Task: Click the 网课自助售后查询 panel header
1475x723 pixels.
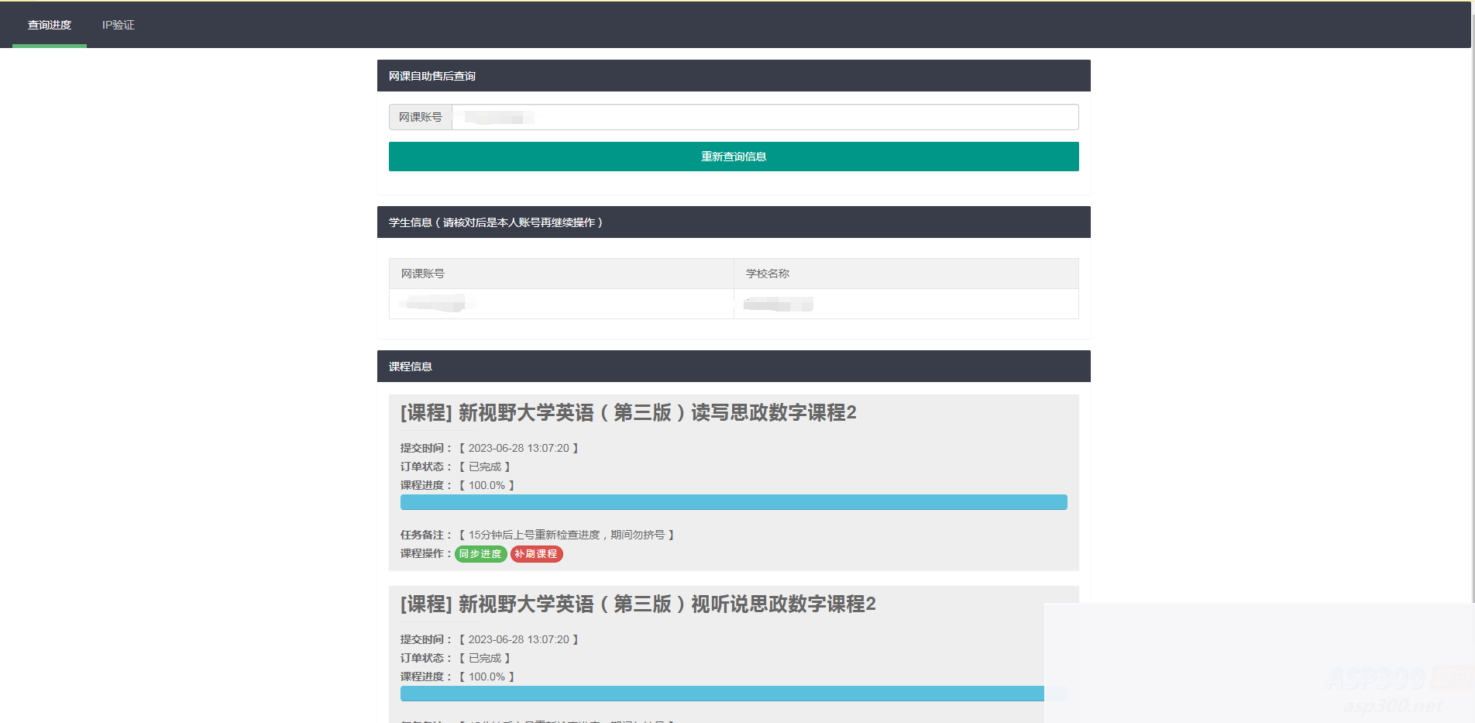Action: coord(433,75)
